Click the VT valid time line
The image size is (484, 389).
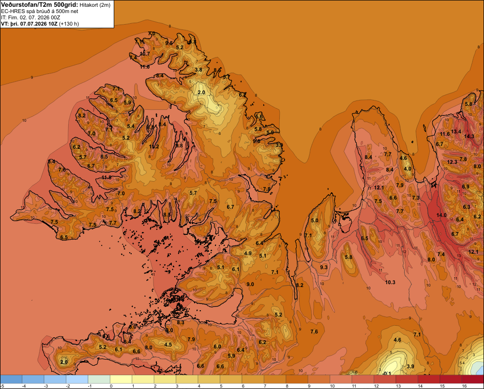coord(40,24)
